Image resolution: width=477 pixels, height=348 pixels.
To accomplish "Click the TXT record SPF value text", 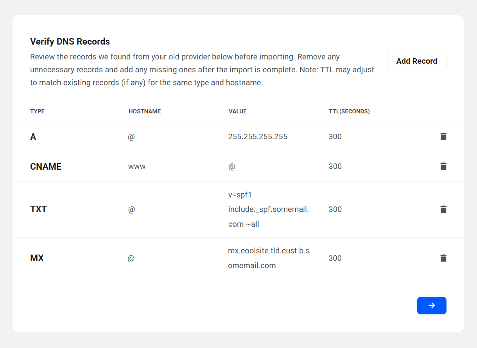I will tap(268, 210).
